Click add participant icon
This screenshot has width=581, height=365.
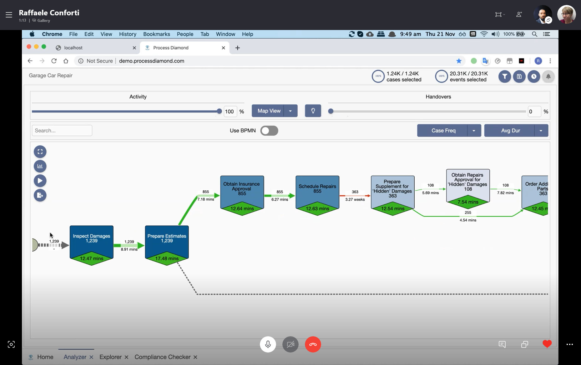pyautogui.click(x=519, y=14)
